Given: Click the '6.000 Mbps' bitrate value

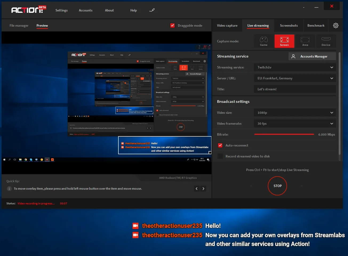Looking at the screenshot, I should [327, 135].
